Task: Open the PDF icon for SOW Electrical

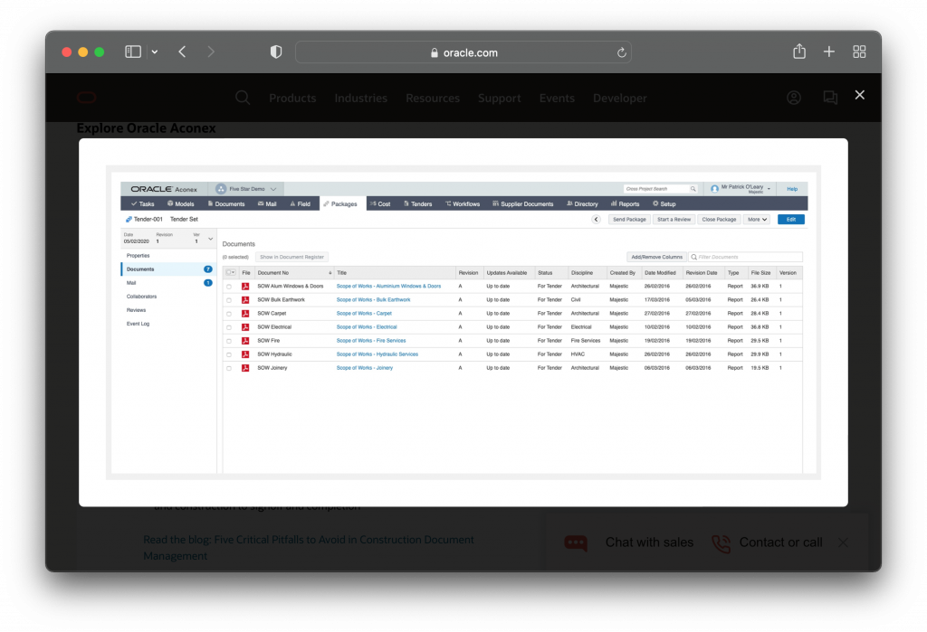Action: pyautogui.click(x=245, y=327)
